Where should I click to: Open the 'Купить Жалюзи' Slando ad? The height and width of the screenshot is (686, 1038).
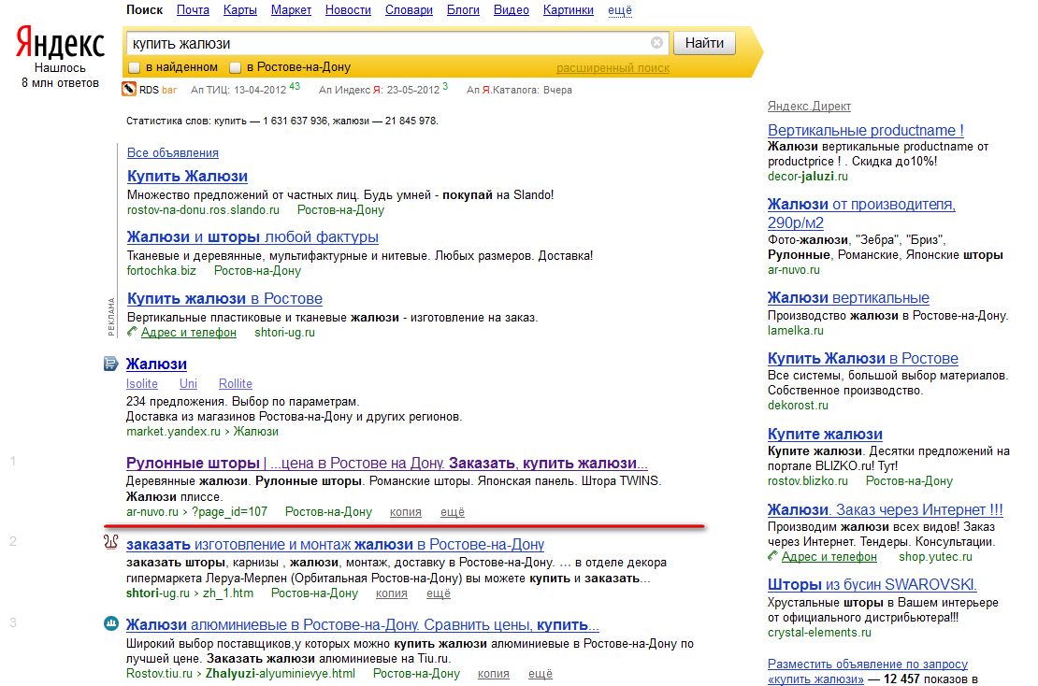click(x=187, y=176)
